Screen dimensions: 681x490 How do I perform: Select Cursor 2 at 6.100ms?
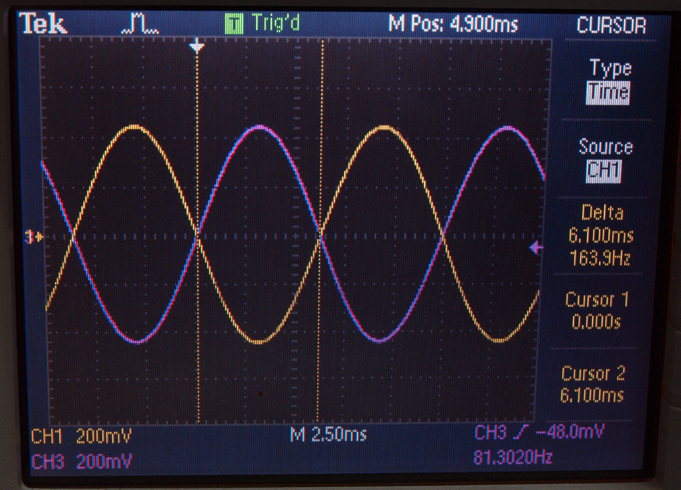[593, 384]
